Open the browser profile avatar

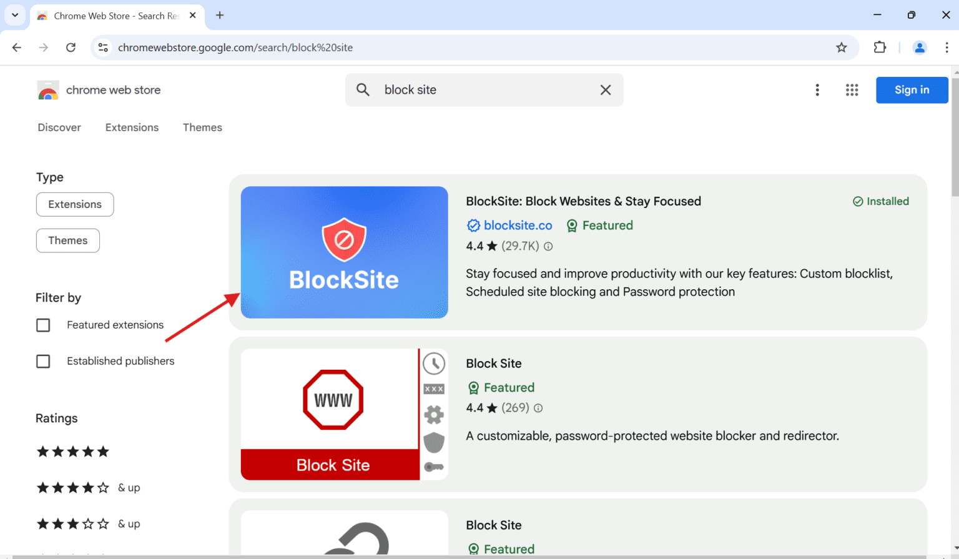pyautogui.click(x=920, y=47)
